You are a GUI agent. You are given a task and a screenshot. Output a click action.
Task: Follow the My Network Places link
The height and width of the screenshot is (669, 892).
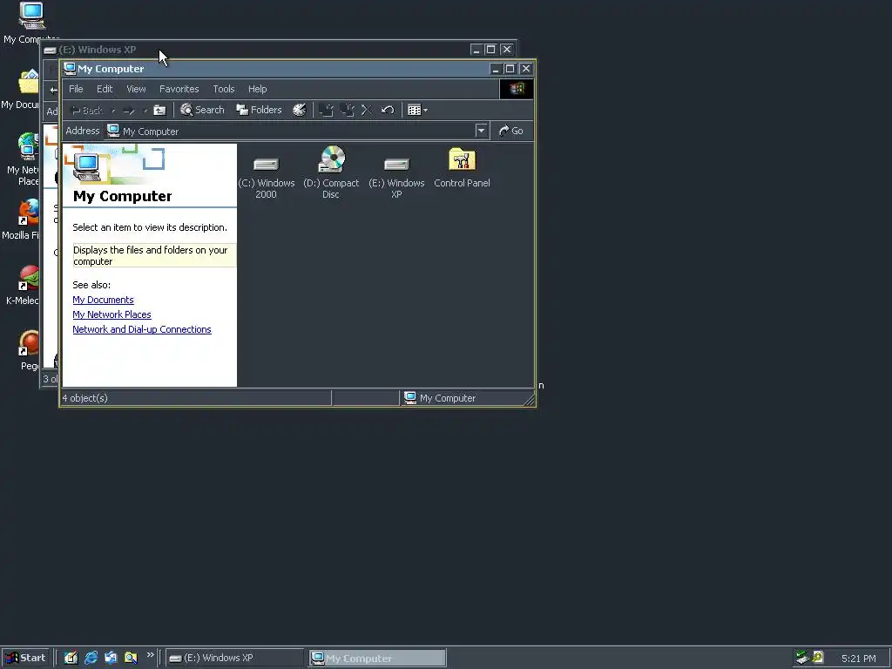(x=111, y=314)
